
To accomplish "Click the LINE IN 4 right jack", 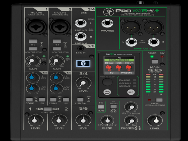I will (x=81, y=36).
